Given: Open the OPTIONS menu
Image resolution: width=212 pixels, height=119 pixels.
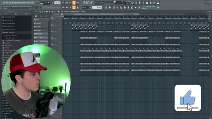Looking at the screenshot, I should click(24, 3).
